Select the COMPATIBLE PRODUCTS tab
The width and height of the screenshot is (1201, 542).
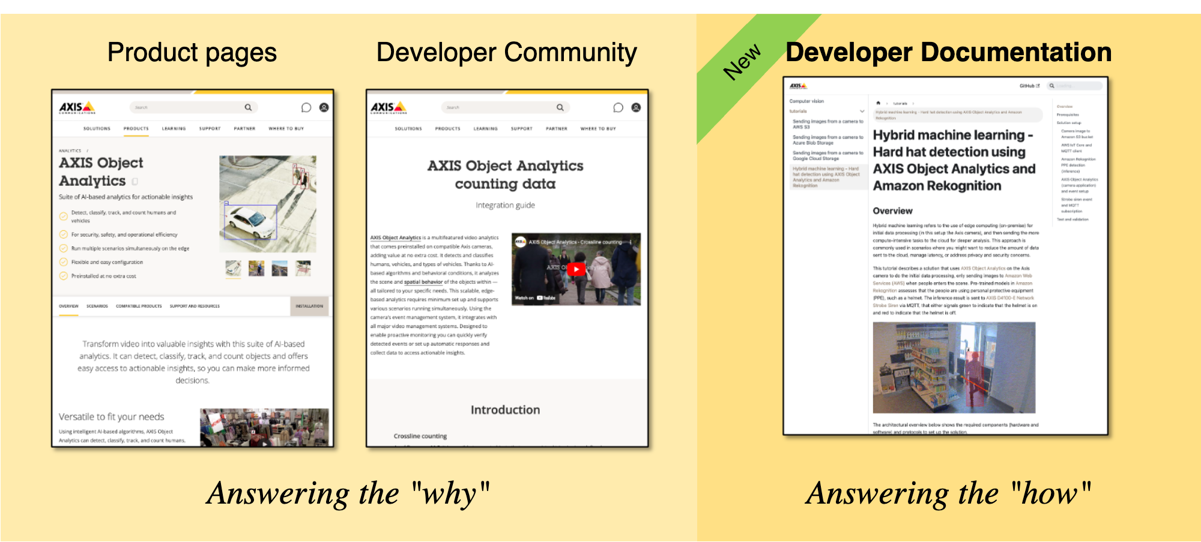click(139, 306)
